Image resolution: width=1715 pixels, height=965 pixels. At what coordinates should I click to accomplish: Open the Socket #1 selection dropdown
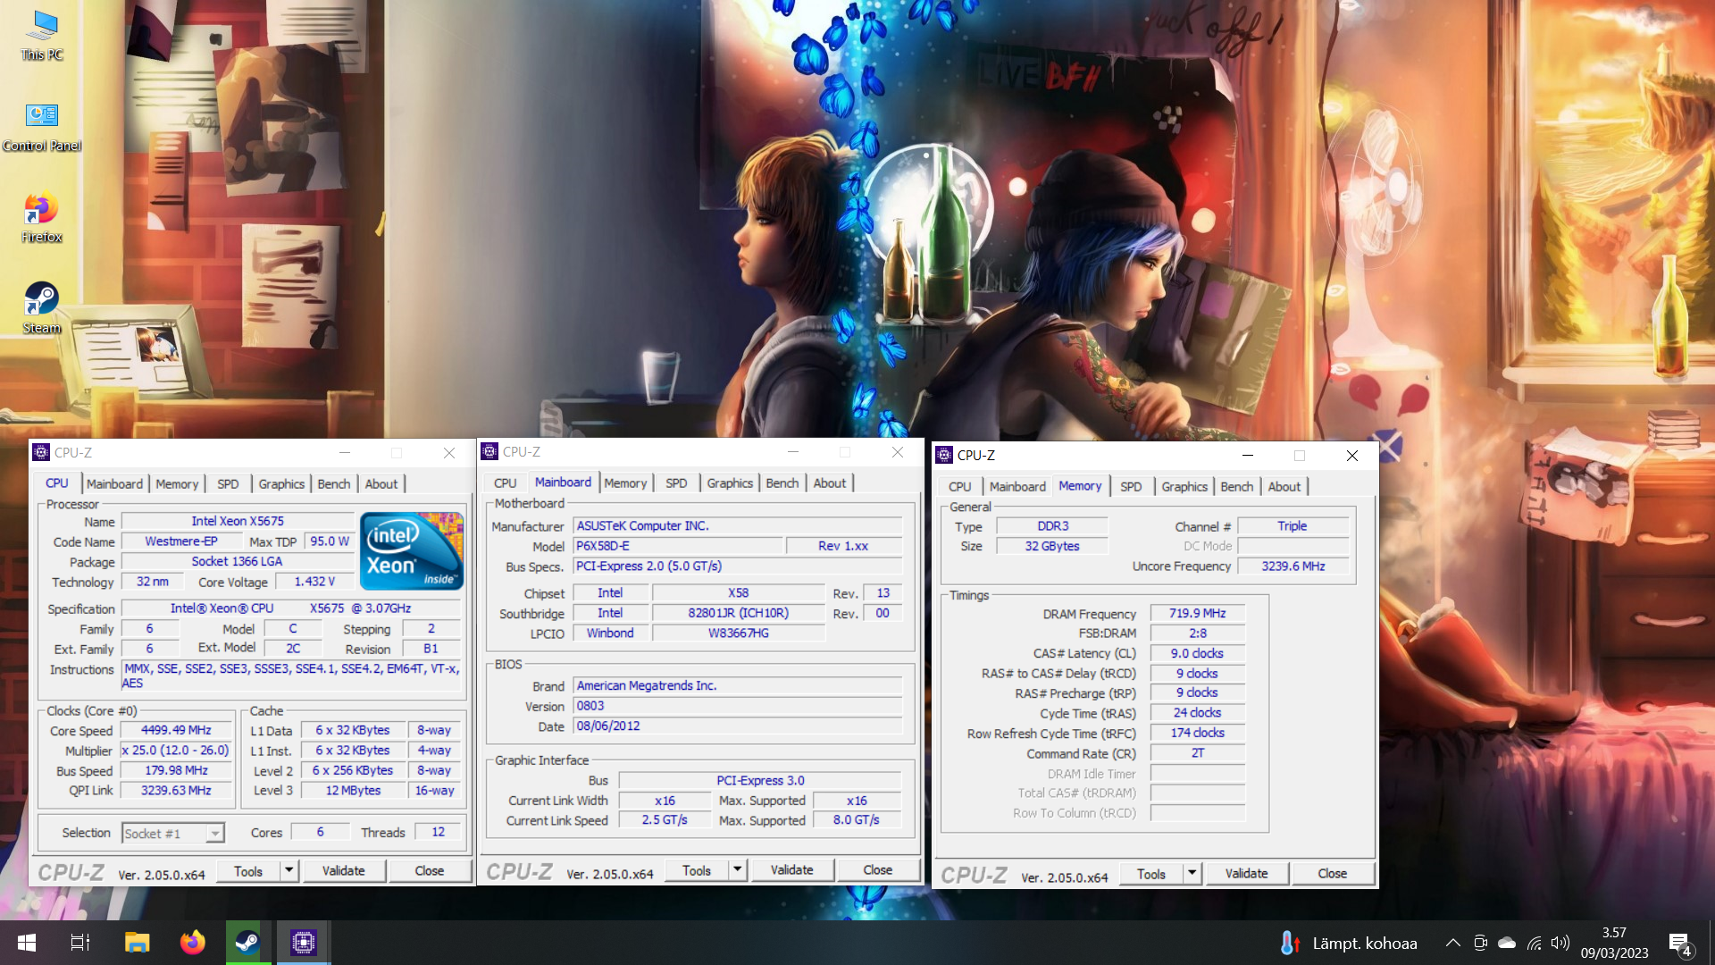point(173,833)
